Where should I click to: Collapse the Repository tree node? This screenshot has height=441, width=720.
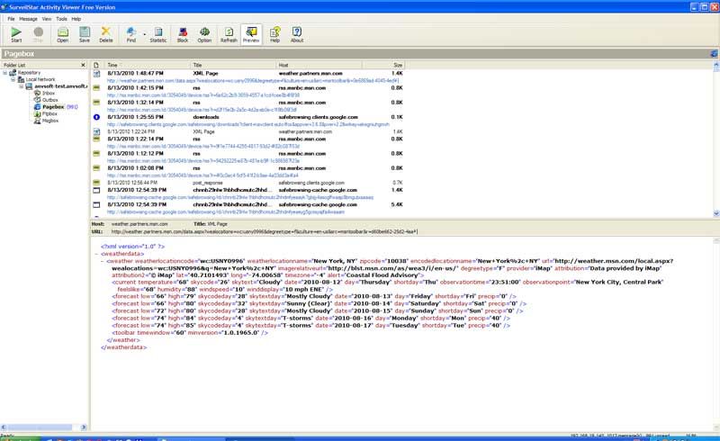[x=5, y=73]
